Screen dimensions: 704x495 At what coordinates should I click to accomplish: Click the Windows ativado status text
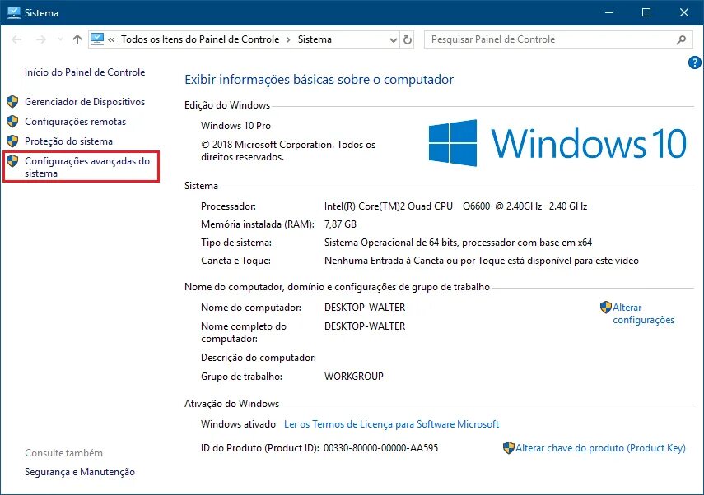pyautogui.click(x=238, y=424)
